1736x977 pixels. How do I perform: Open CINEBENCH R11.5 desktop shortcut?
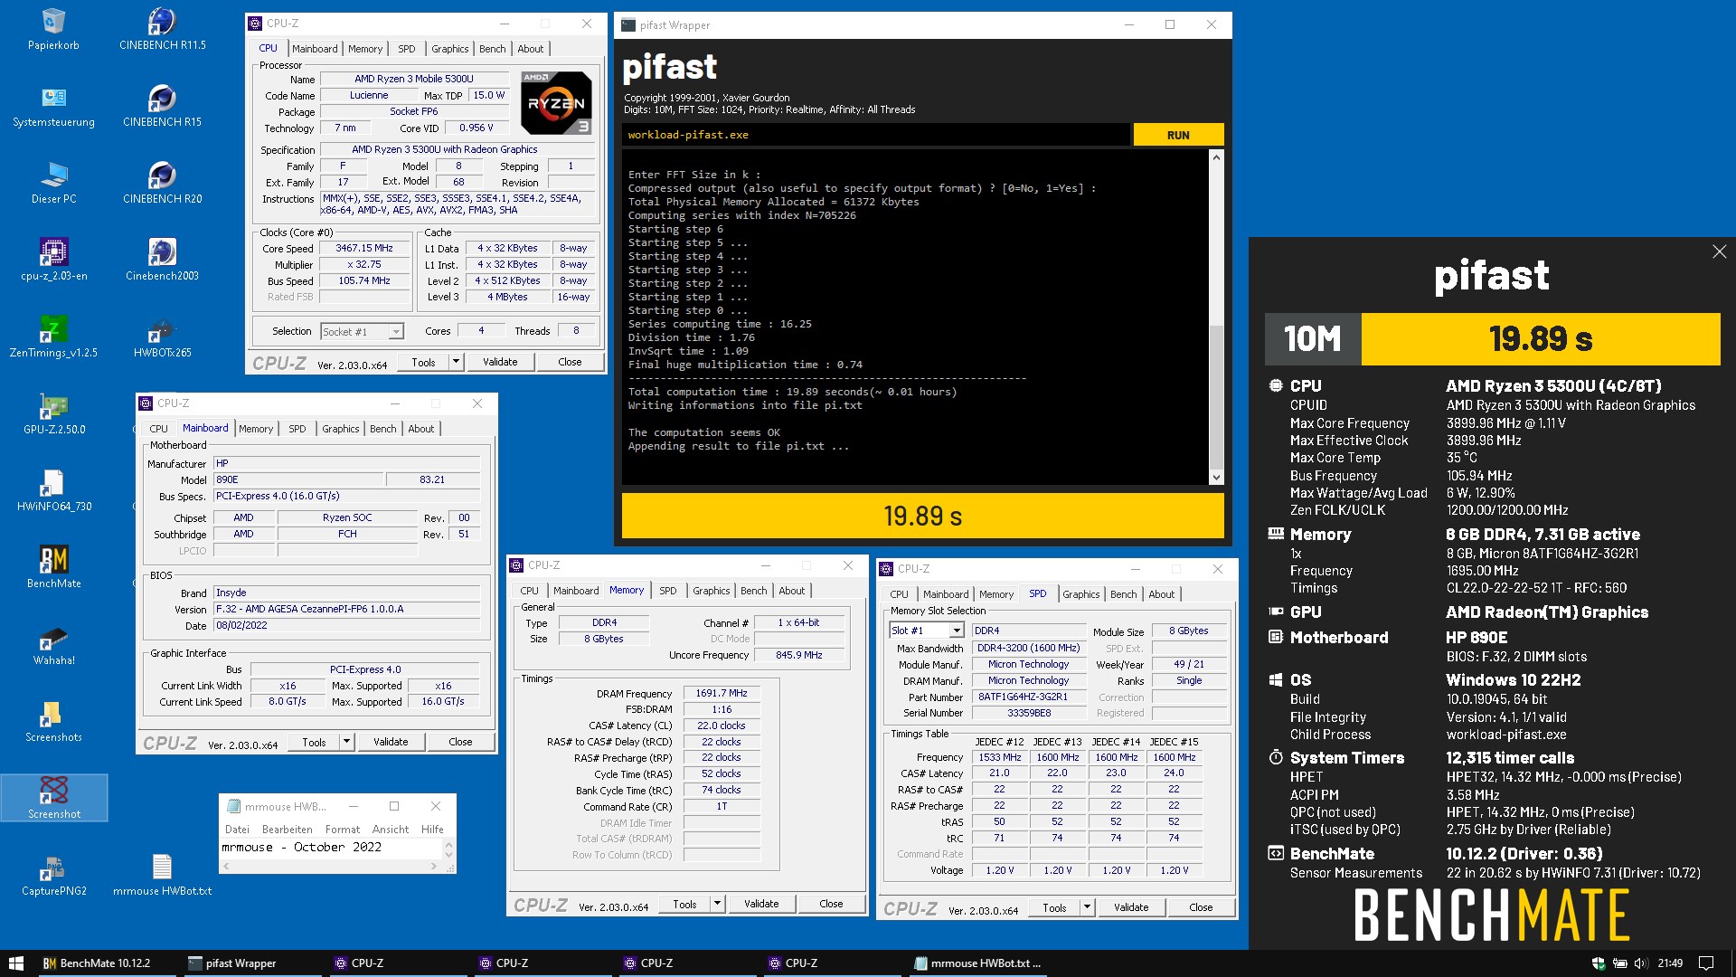pos(163,29)
